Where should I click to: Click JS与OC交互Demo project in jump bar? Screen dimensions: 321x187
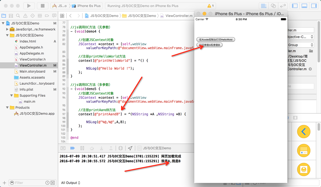[x=102, y=16]
